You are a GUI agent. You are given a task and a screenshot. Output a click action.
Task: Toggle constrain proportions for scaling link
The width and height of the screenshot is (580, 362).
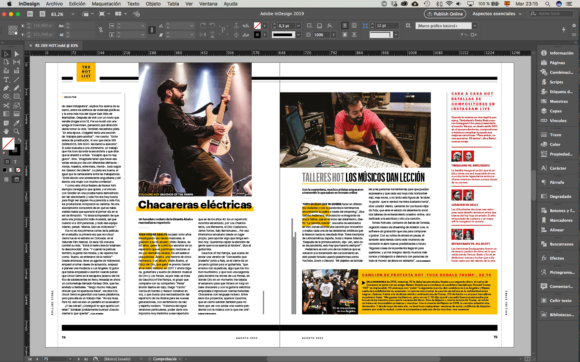(152, 30)
